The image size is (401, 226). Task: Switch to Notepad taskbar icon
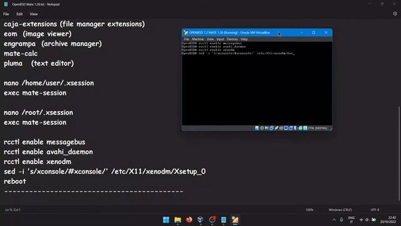tap(224, 220)
